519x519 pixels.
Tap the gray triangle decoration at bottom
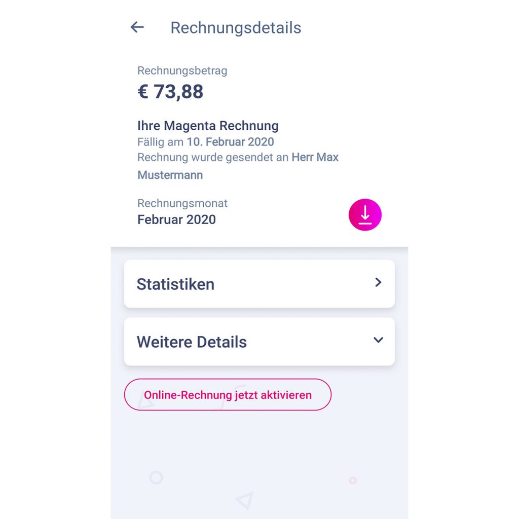[244, 500]
